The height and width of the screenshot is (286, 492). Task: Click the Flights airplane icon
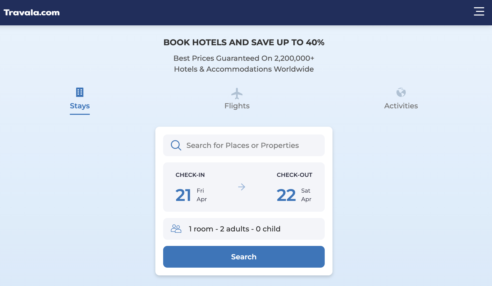237,94
